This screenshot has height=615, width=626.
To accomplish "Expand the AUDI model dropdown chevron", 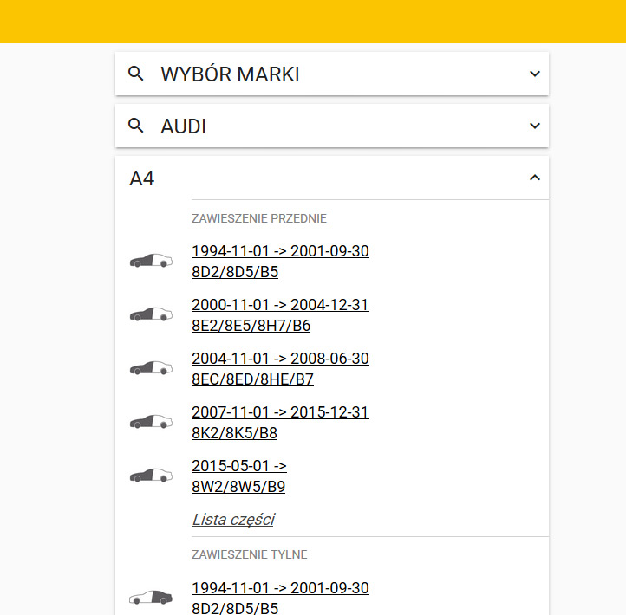I will [x=534, y=126].
